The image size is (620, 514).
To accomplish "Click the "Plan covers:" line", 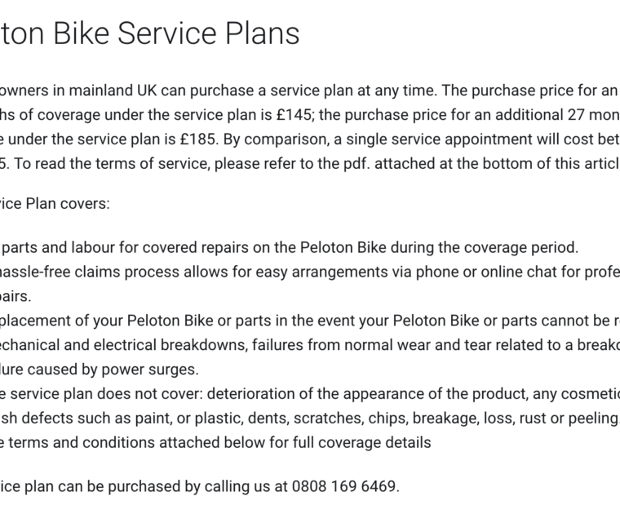I will point(59,204).
